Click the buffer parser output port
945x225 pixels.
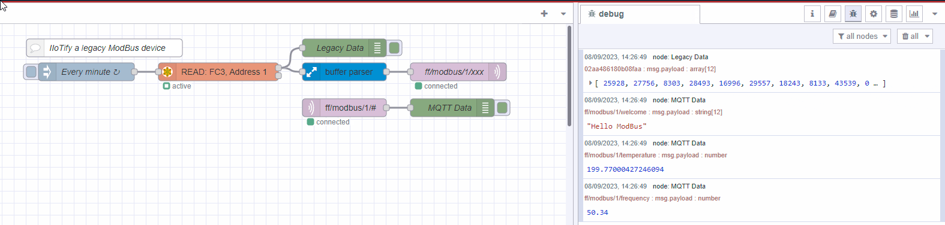point(386,72)
